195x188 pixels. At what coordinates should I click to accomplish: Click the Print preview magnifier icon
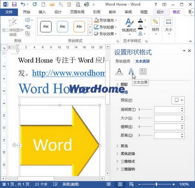tap(78, 4)
